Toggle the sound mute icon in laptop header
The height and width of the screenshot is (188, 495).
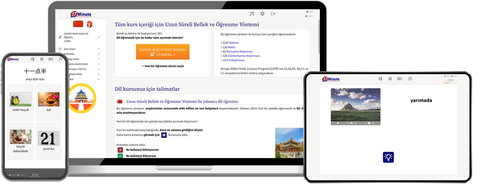click(251, 14)
